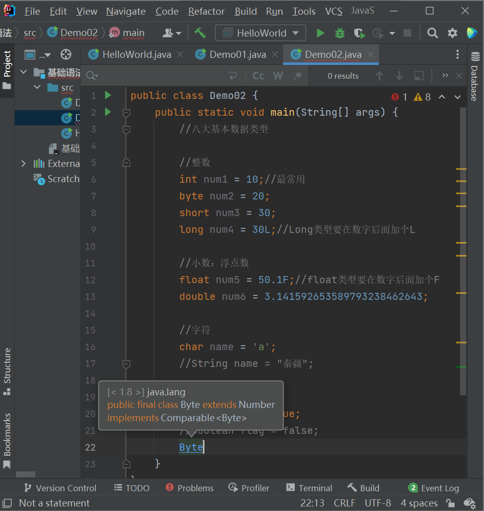Screen dimensions: 484x511
Task: Click the locate target icon in Project panel
Action: 66,55
